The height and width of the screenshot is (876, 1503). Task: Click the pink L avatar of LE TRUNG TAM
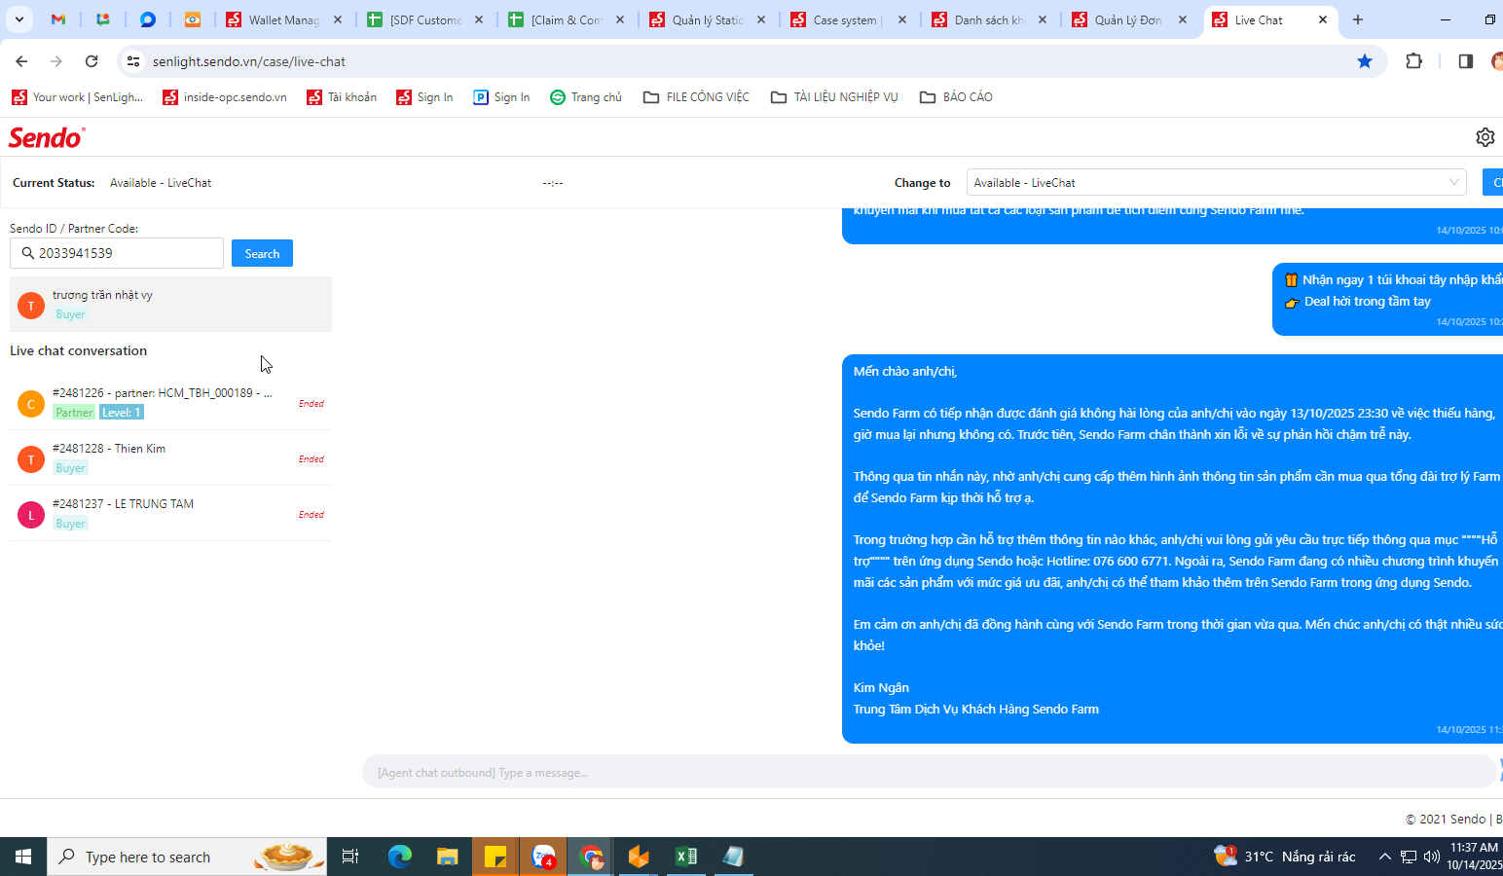(31, 514)
